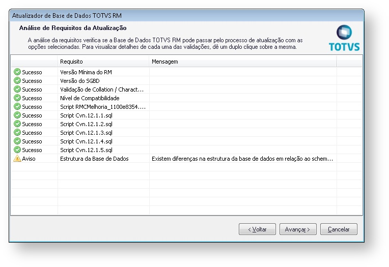Click the warning triangle icon beside Aviso
The image size is (389, 267).
pyautogui.click(x=17, y=158)
